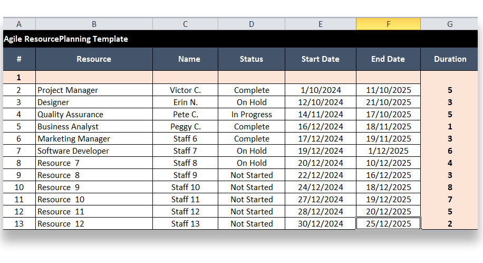This screenshot has height=263, width=483.
Task: Click the Duration header cell
Action: pyautogui.click(x=450, y=59)
